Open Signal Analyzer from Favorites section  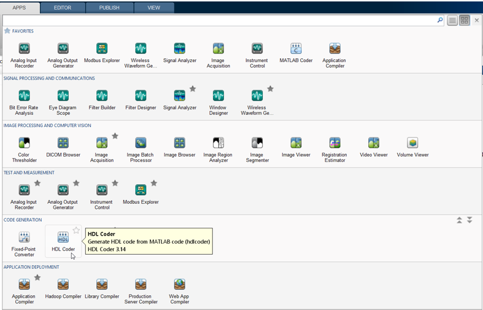(x=180, y=53)
